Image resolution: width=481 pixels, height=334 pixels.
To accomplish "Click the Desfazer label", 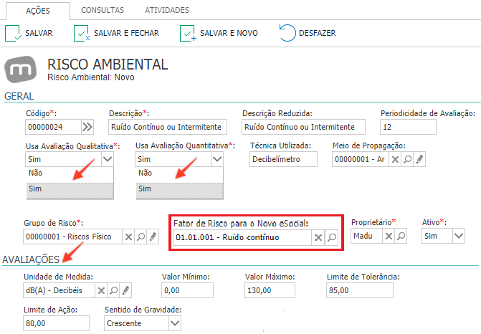I will [317, 33].
